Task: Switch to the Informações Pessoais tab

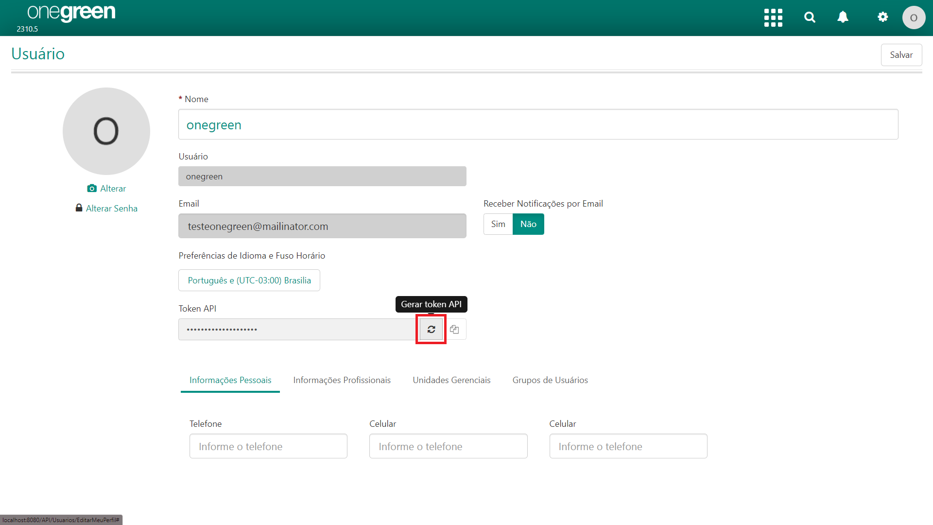Action: pyautogui.click(x=230, y=380)
